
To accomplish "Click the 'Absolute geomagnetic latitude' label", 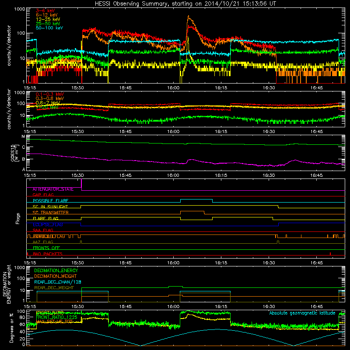I will click(302, 313).
